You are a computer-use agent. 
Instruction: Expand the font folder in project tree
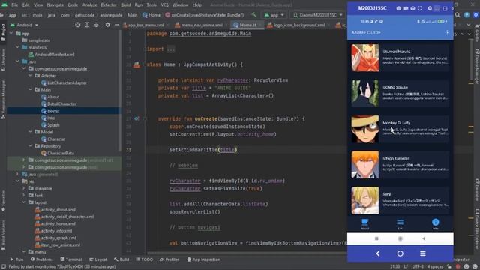(23, 196)
